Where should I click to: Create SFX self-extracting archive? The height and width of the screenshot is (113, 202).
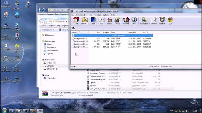click(x=170, y=21)
